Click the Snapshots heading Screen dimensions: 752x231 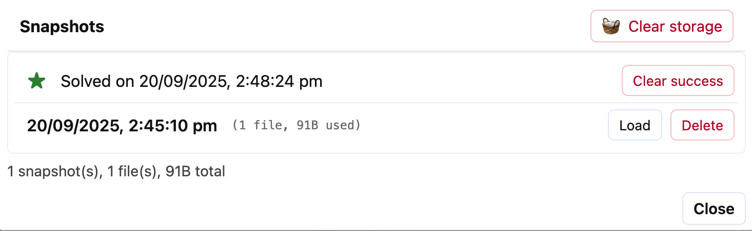(x=62, y=27)
